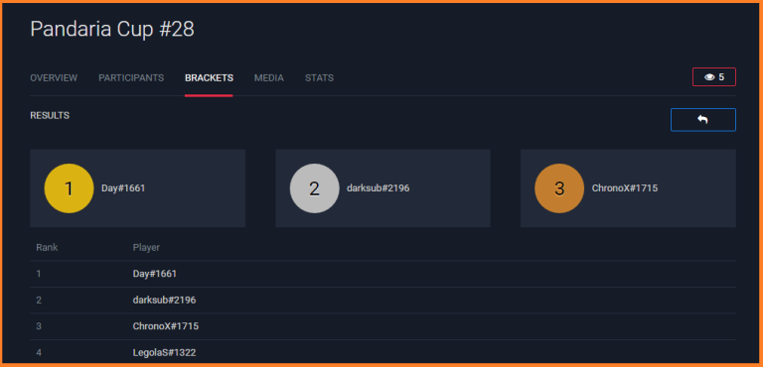Switch to the Participants tab
This screenshot has height=367, width=763.
pos(131,77)
